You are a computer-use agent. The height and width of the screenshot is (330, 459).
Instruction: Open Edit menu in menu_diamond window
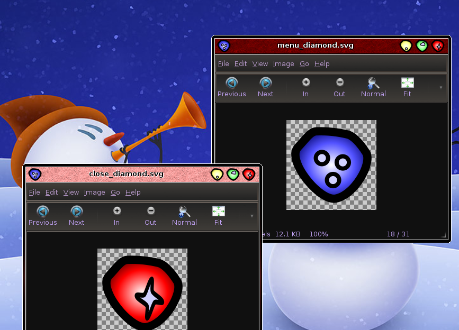click(241, 63)
